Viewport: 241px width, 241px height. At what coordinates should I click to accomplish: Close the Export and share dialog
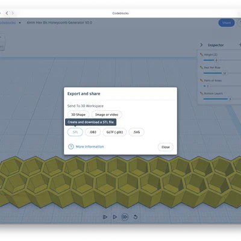click(166, 147)
